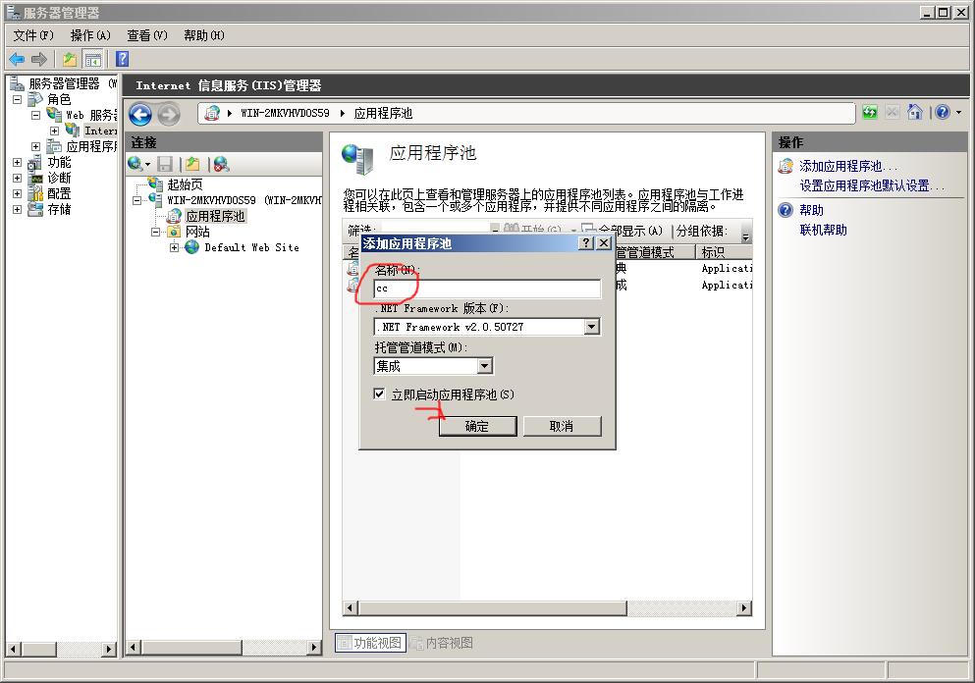Open the 查看(V) menu
This screenshot has width=975, height=683.
(147, 35)
